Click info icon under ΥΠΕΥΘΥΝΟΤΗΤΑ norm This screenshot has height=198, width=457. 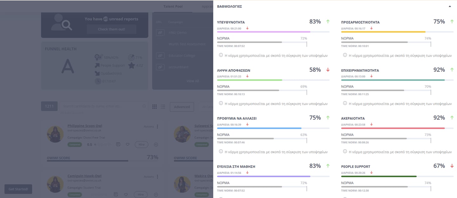click(x=221, y=55)
